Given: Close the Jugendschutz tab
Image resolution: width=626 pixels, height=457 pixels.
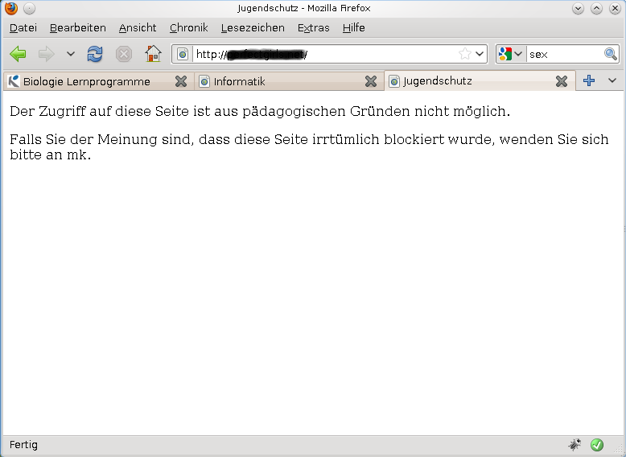Looking at the screenshot, I should [x=562, y=81].
